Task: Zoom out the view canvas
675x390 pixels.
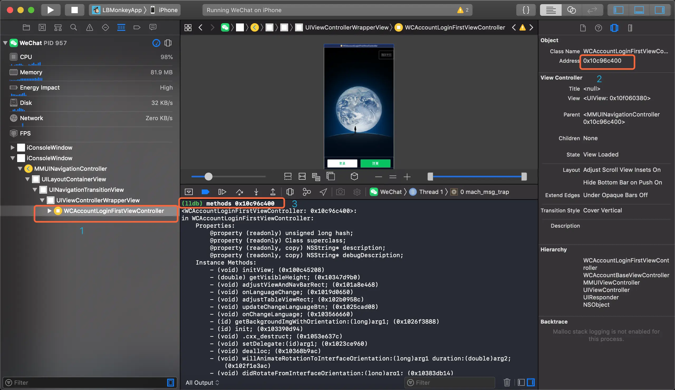Action: click(x=378, y=177)
